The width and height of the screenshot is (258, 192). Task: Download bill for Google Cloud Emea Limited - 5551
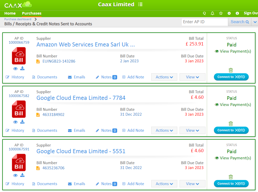[x=22, y=175]
